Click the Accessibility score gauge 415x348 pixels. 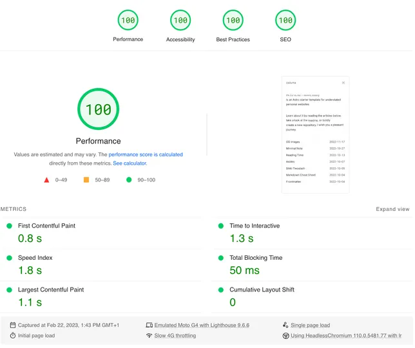(x=180, y=21)
